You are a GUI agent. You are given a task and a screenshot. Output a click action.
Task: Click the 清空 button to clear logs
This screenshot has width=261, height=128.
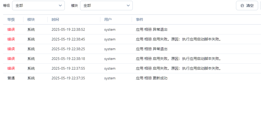tap(247, 6)
